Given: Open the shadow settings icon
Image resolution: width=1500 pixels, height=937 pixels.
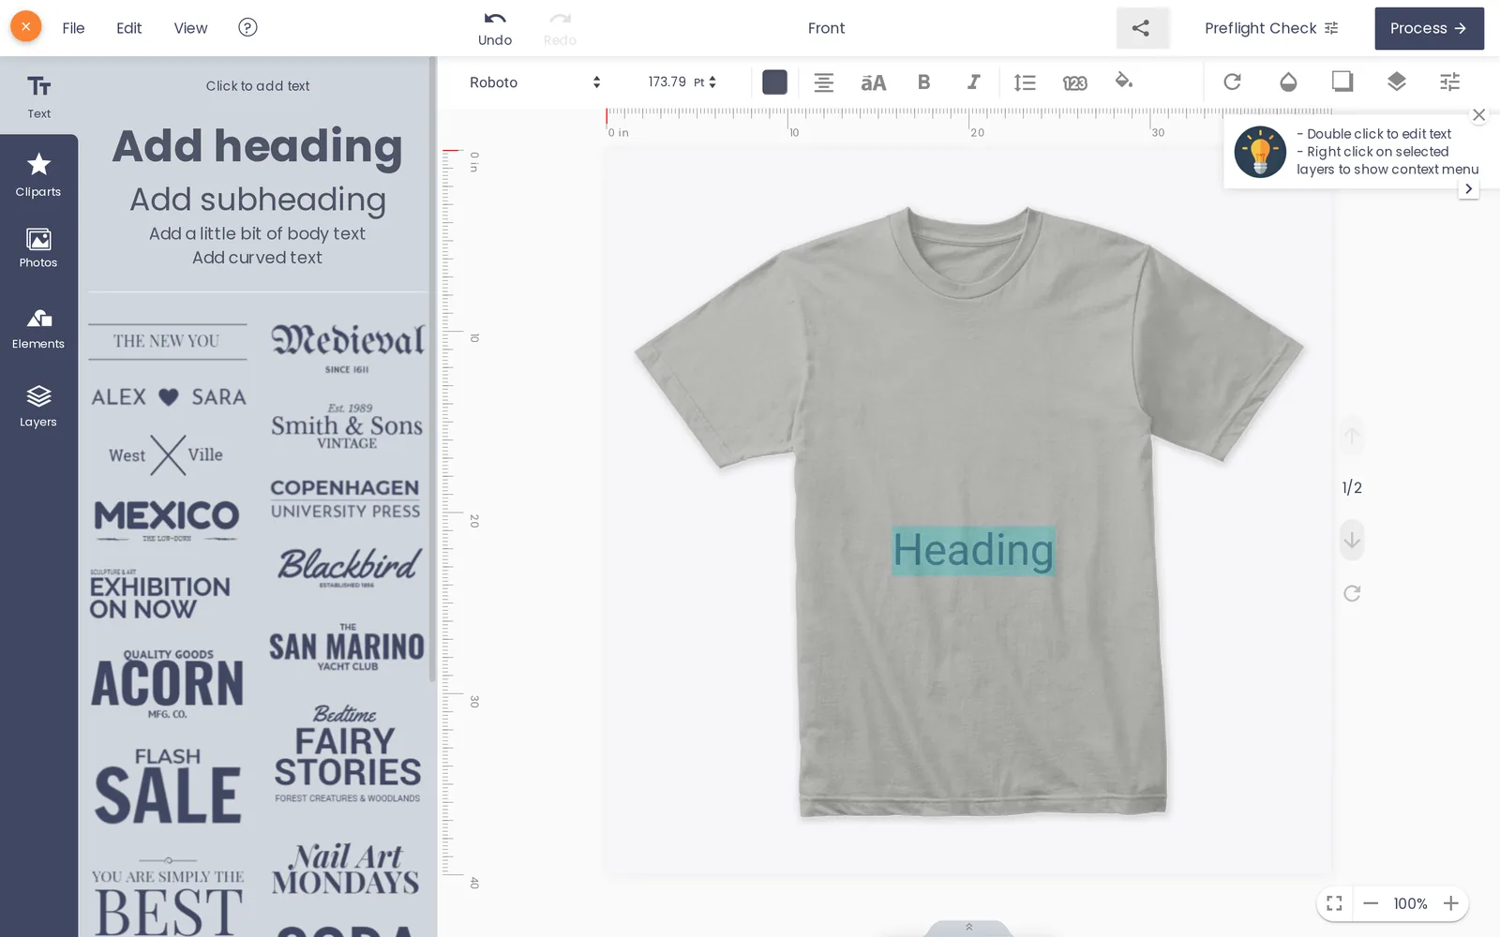Looking at the screenshot, I should (1342, 82).
